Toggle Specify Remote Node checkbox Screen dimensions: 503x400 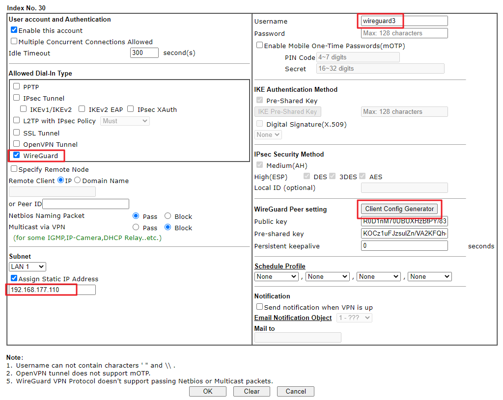(x=14, y=169)
